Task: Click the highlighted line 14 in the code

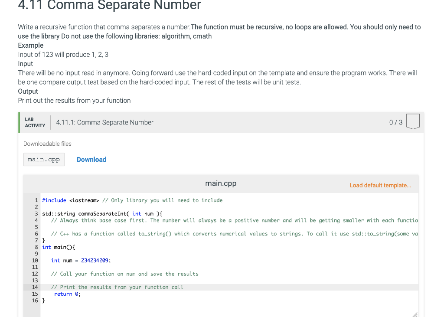Action: (117, 287)
